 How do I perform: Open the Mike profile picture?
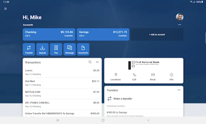click(179, 17)
